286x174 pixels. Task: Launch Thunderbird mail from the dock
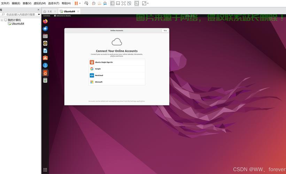[45, 29]
